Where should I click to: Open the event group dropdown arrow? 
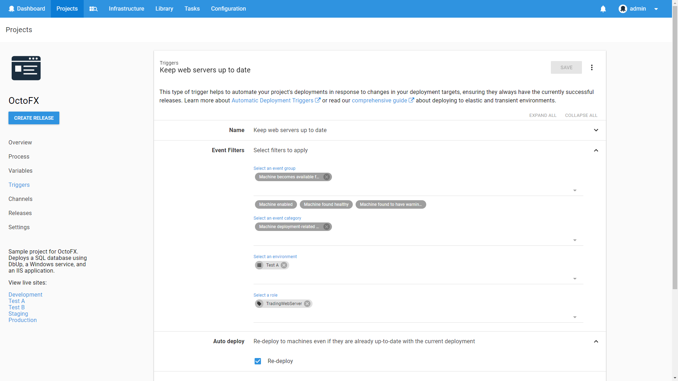tap(575, 191)
